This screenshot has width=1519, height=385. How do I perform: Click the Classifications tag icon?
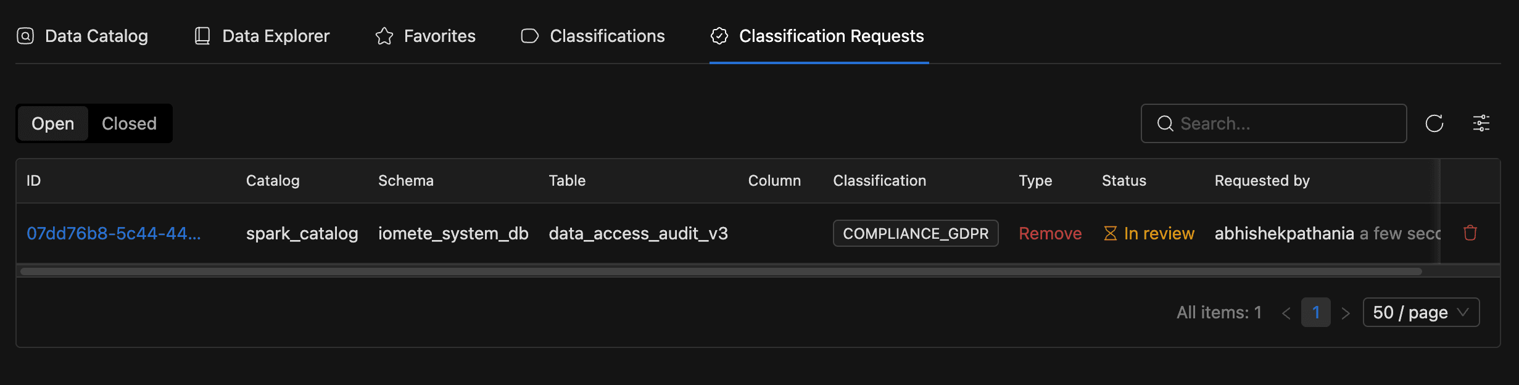tap(529, 36)
